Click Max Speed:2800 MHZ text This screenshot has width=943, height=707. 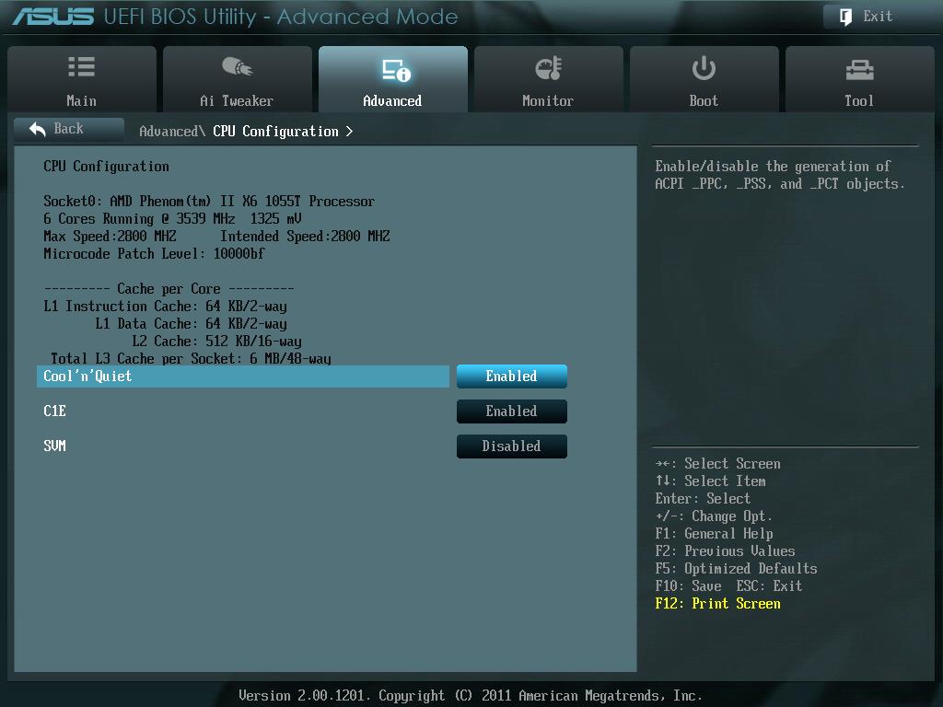110,237
